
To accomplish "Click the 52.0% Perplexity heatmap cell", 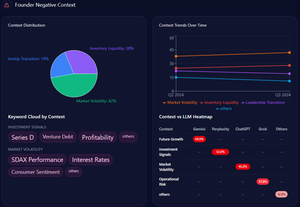I will pyautogui.click(x=220, y=152).
